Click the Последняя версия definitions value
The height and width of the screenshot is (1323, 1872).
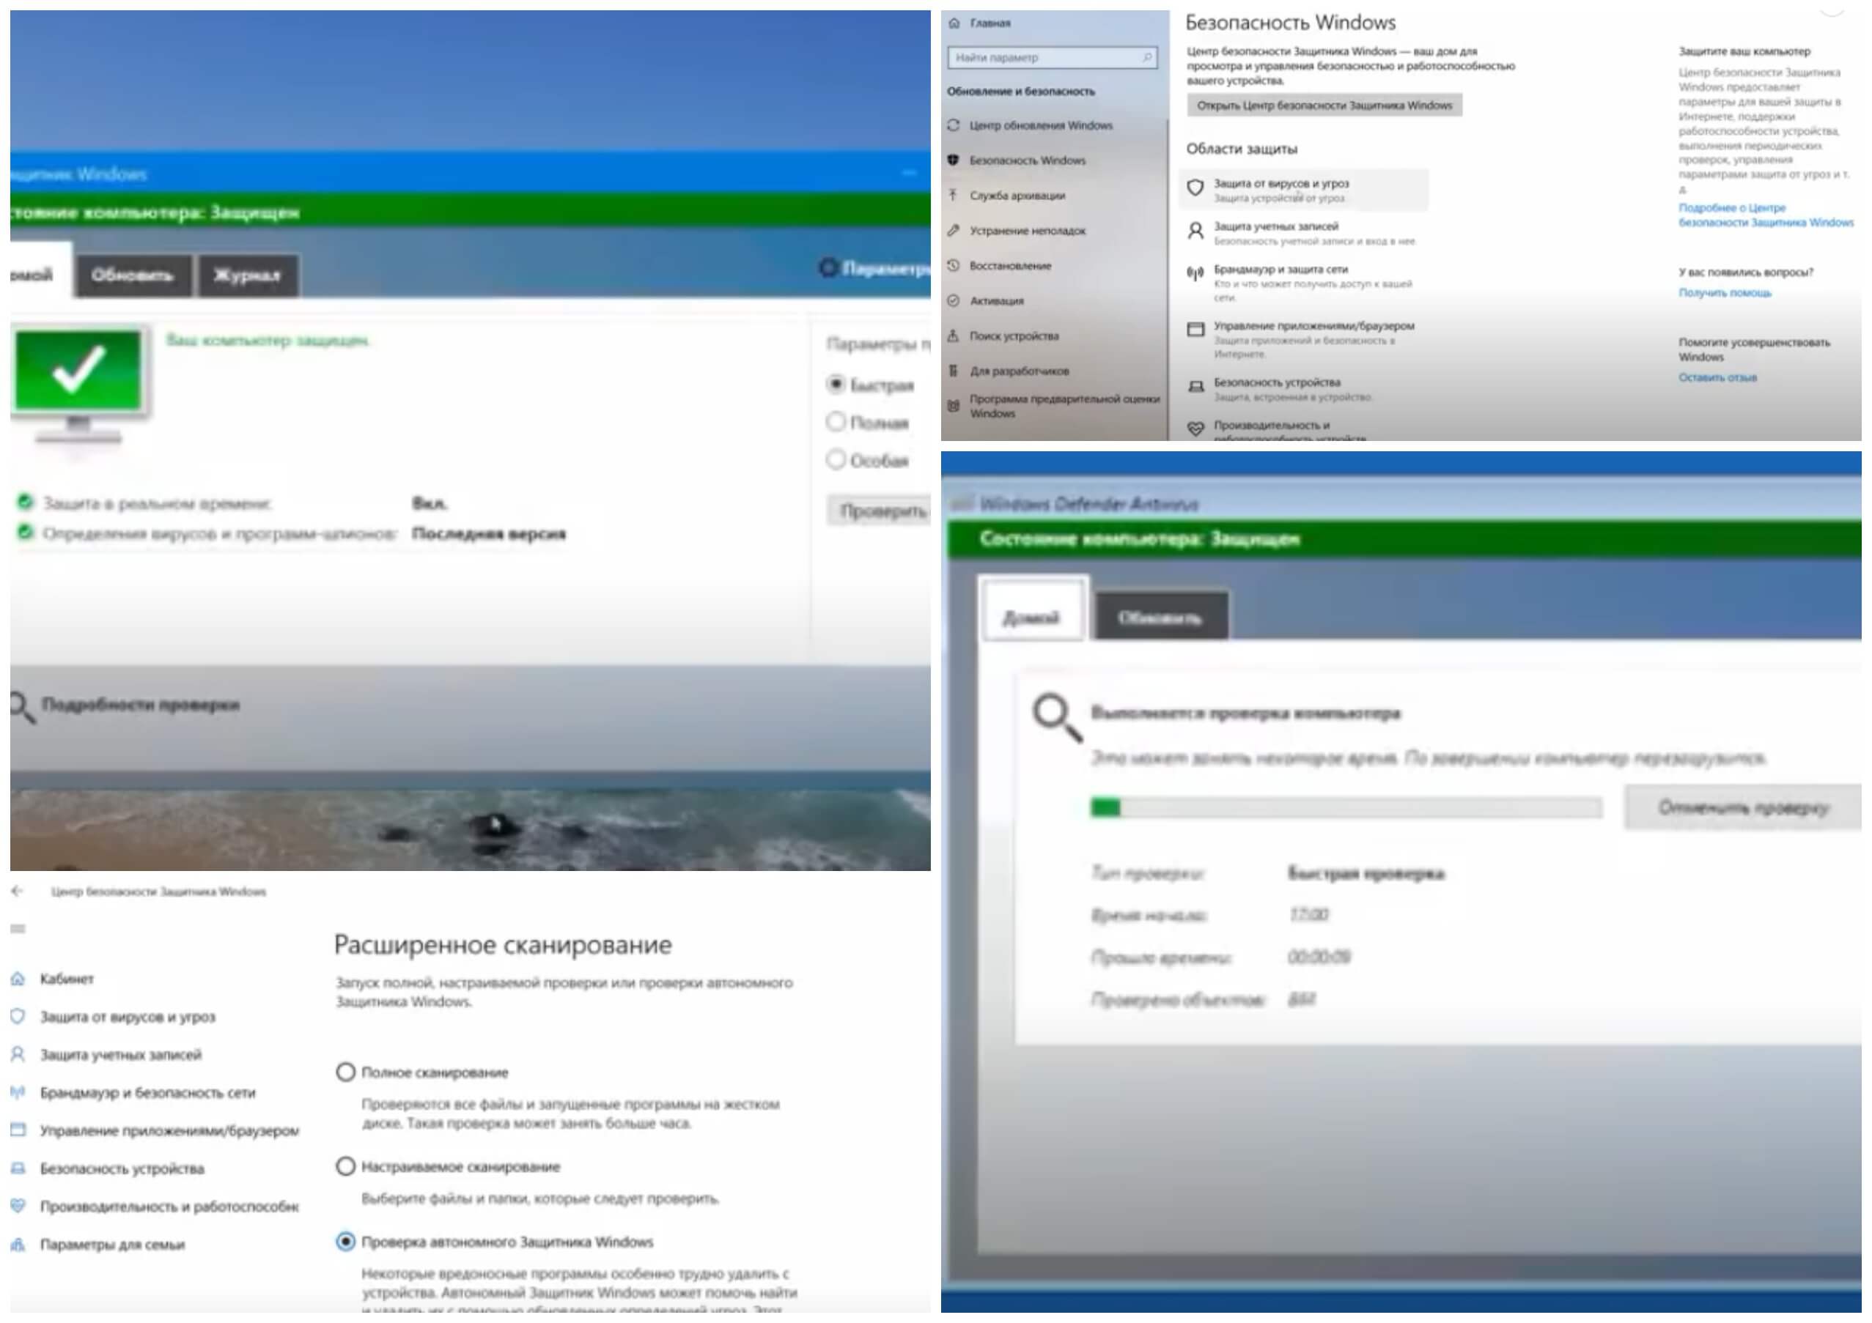pyautogui.click(x=488, y=533)
